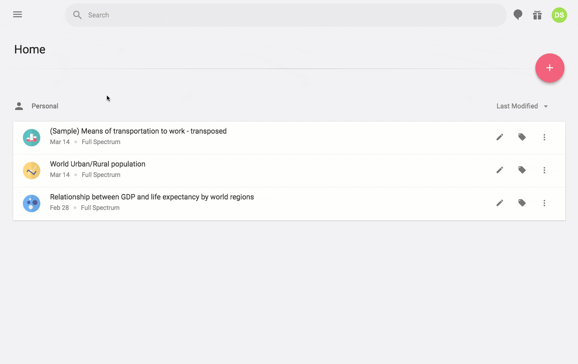Open more options for transportation sample
This screenshot has height=364, width=578.
pyautogui.click(x=544, y=137)
